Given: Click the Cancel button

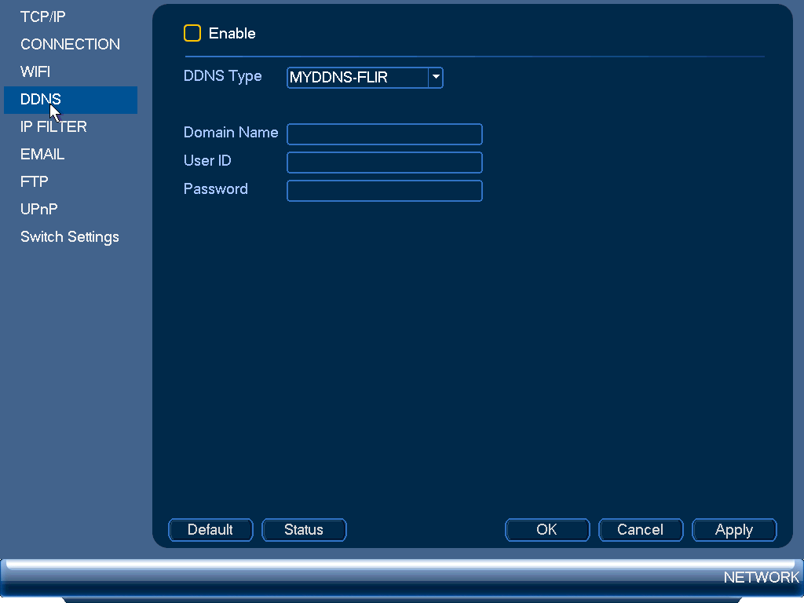Looking at the screenshot, I should point(641,530).
